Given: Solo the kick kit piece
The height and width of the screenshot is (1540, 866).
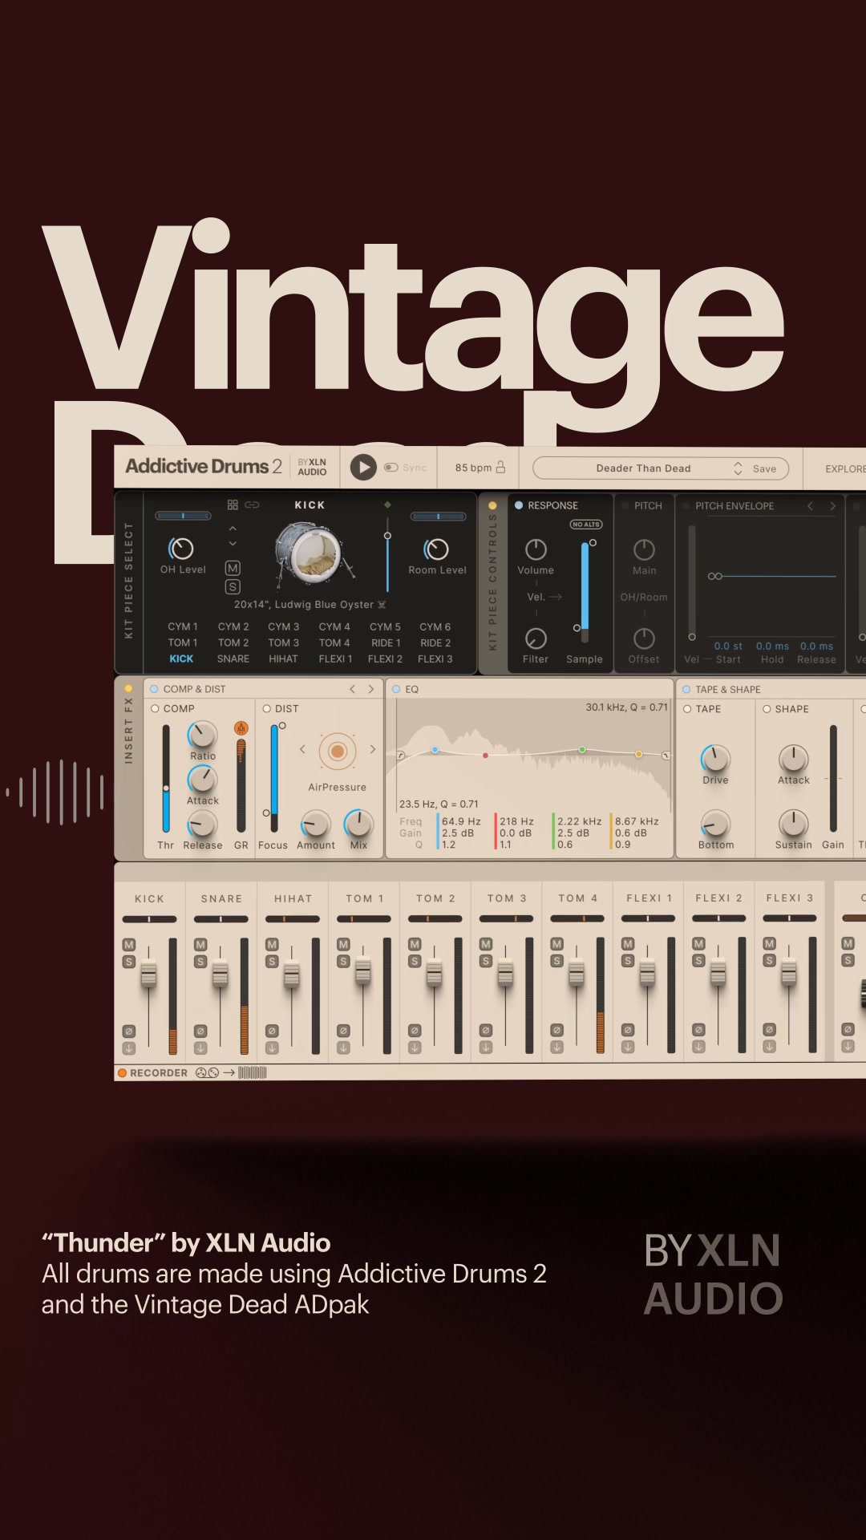Looking at the screenshot, I should [x=233, y=587].
